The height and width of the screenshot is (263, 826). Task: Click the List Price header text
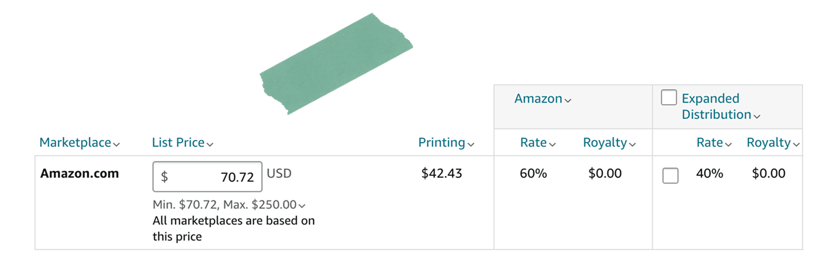pos(178,143)
